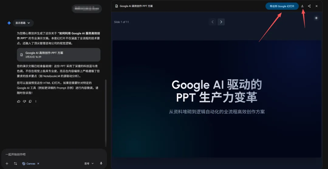The image size is (328, 169).
Task: Click the share icon in canvas header
Action: (x=309, y=6)
